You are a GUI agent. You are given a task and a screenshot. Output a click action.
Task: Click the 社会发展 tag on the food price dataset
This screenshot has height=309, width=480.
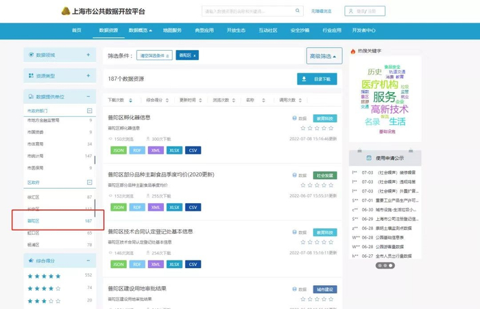click(x=325, y=176)
